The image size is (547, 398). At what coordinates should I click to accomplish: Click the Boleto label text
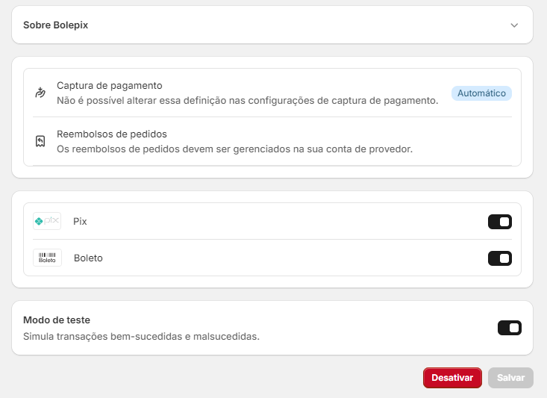pos(88,258)
